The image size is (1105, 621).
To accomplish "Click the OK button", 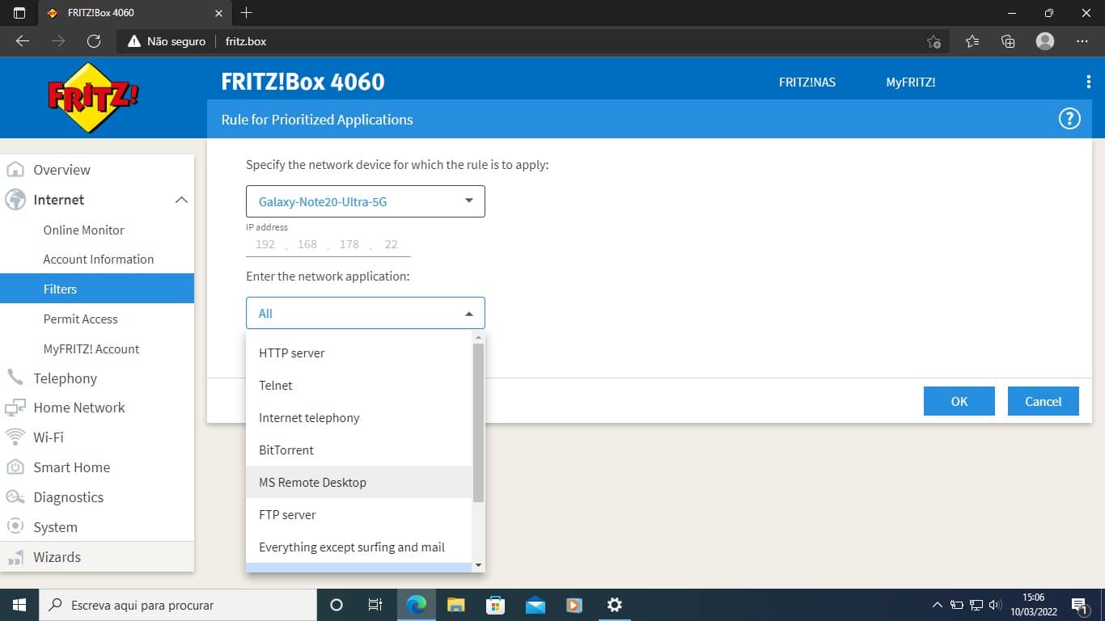I will coord(959,401).
